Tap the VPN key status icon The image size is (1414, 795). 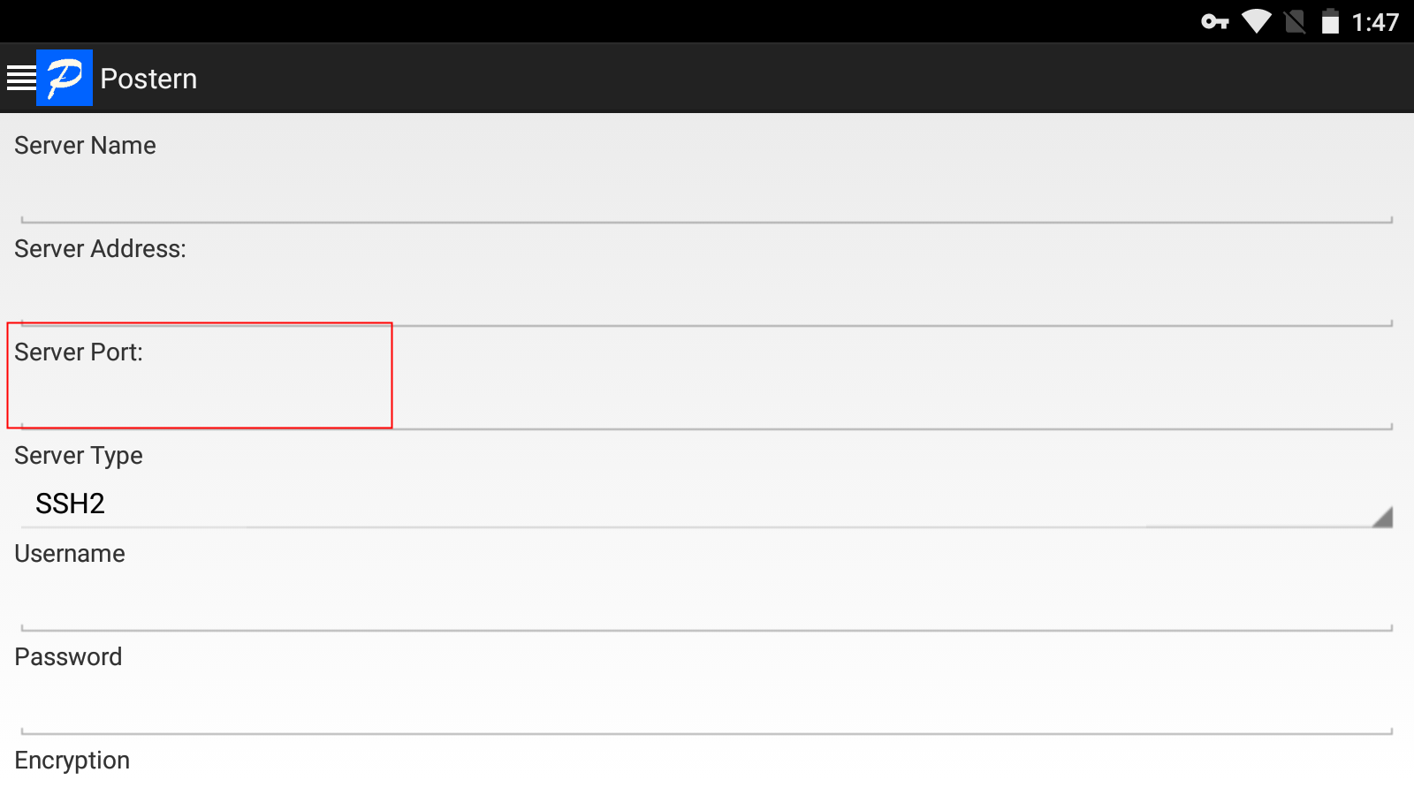point(1215,21)
